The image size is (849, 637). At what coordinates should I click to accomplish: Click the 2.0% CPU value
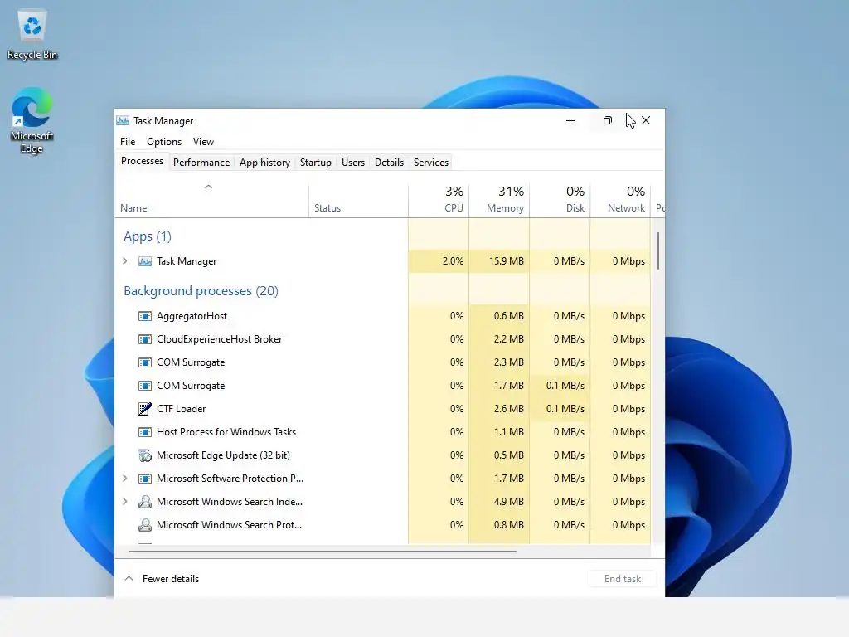pyautogui.click(x=453, y=261)
